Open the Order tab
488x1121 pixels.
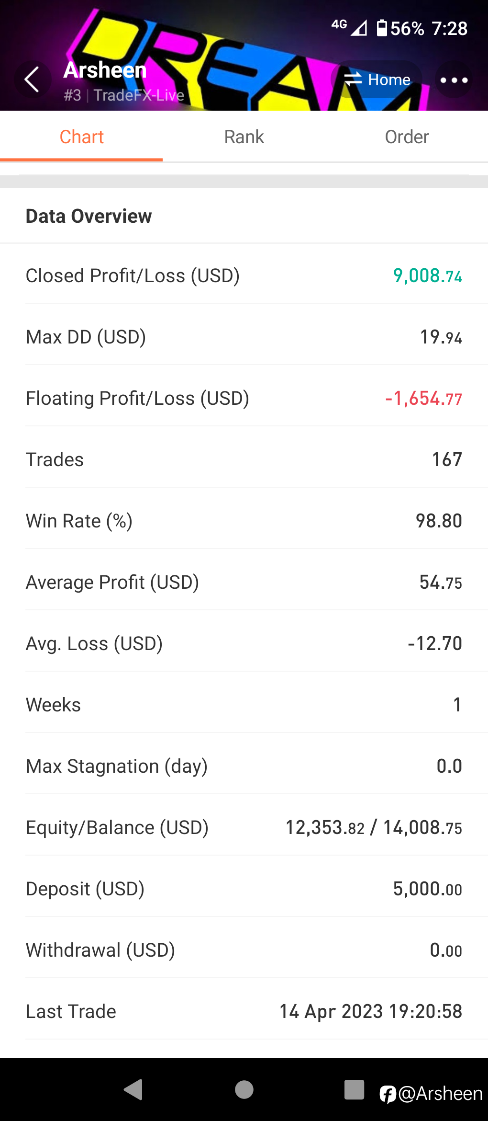[407, 137]
